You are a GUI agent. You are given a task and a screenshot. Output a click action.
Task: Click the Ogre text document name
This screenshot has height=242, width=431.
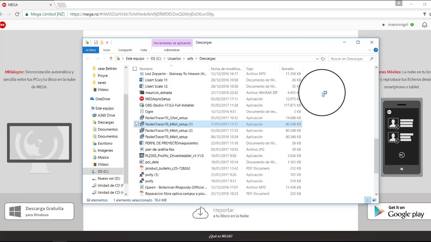click(149, 112)
